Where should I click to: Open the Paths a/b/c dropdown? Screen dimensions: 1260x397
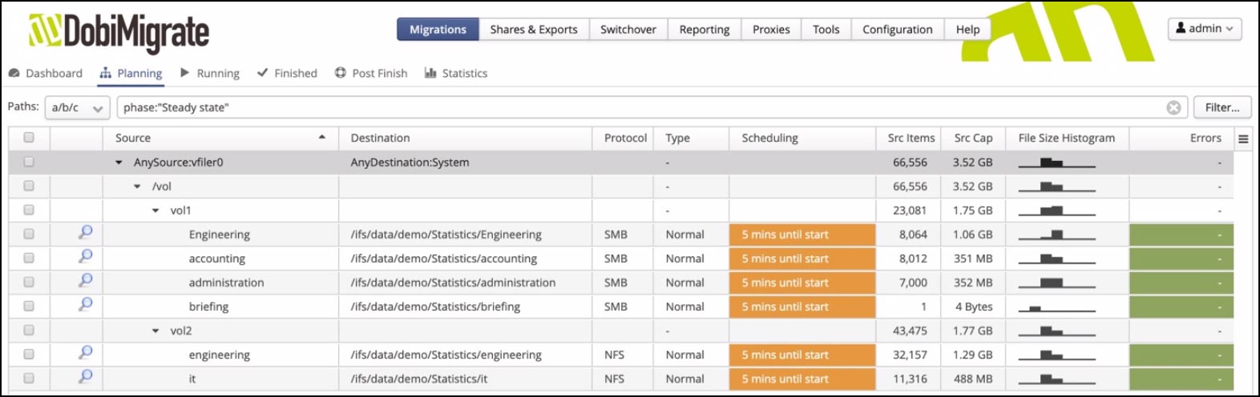tap(77, 107)
